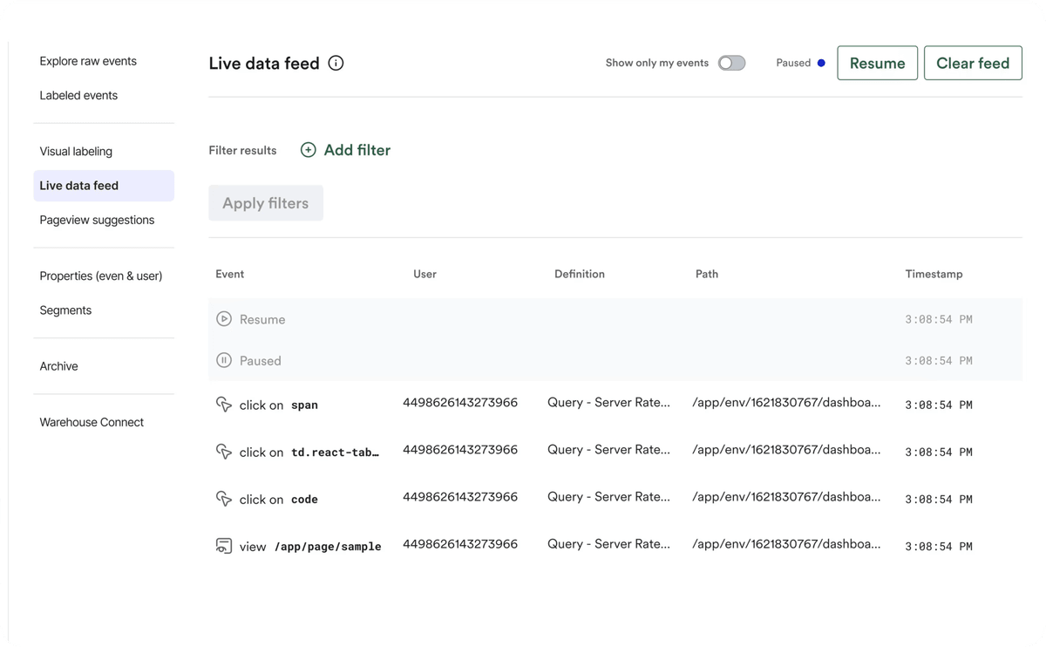Click the timestamp in the /app/page/sample row
The width and height of the screenshot is (1046, 647).
[x=939, y=546]
